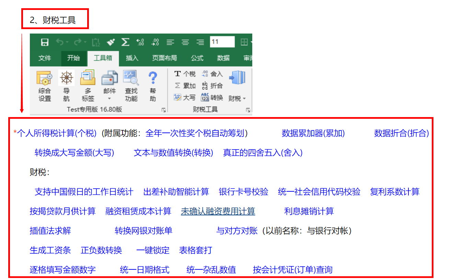The width and height of the screenshot is (452, 279).
Task: Open 转换网银对账单 link
Action: pyautogui.click(x=143, y=231)
